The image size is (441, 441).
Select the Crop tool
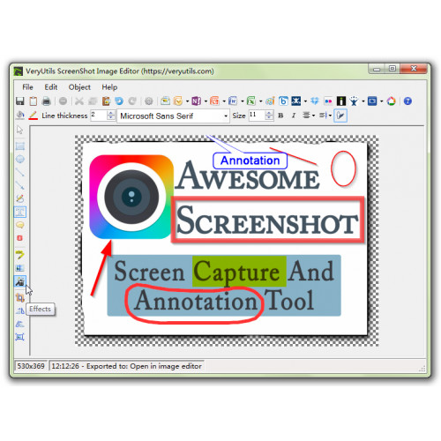point(20,297)
